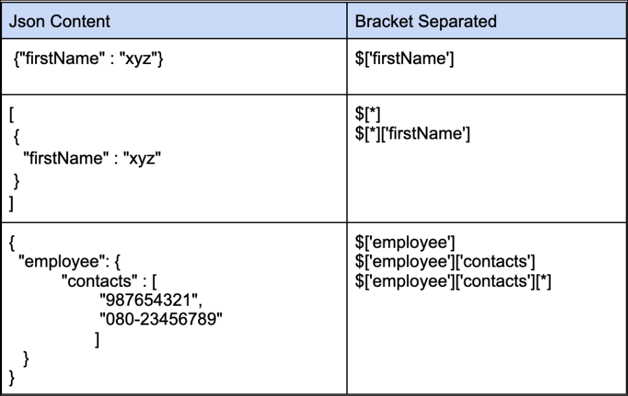Viewport: 628px width, 396px height.
Task: Click the "Json Content" column header
Action: pyautogui.click(x=59, y=22)
